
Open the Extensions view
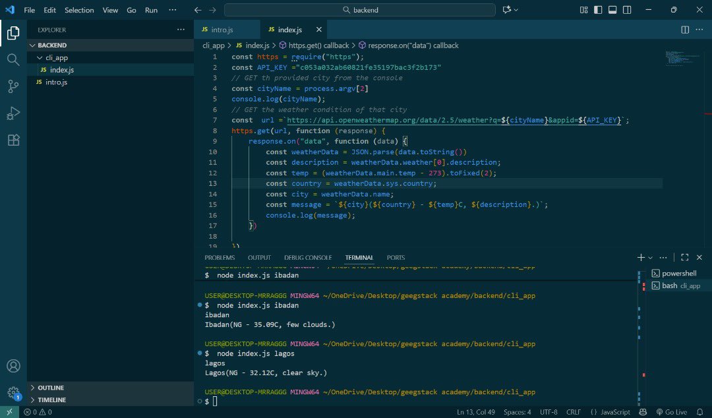pyautogui.click(x=13, y=139)
